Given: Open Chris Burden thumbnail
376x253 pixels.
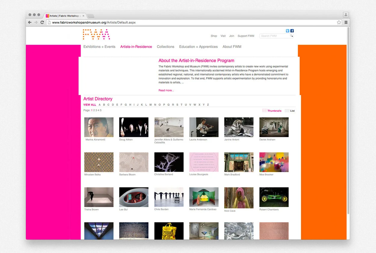Looking at the screenshot, I should click(169, 197).
